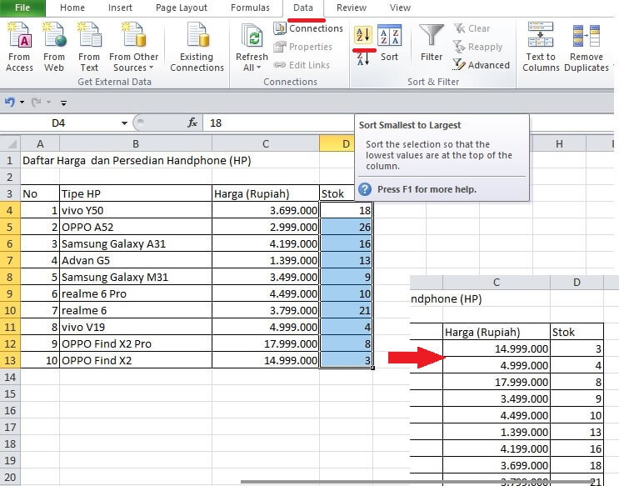Switch to the Home tab
The width and height of the screenshot is (619, 486).
[x=72, y=8]
